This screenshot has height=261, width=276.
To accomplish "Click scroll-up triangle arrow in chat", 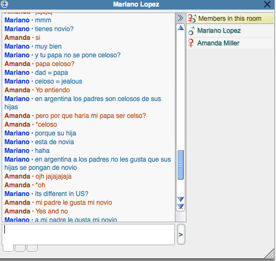I will click(180, 28).
